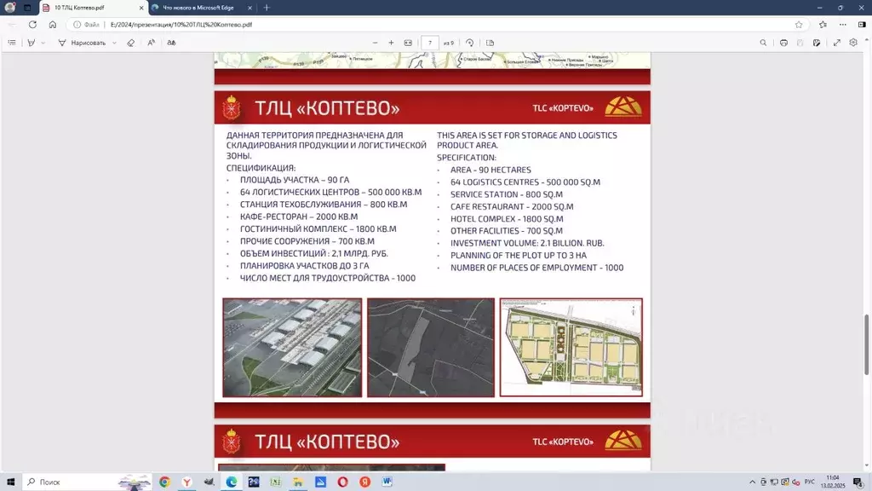
Task: Open Microsoft Edge taskbar icon
Action: coord(232,482)
